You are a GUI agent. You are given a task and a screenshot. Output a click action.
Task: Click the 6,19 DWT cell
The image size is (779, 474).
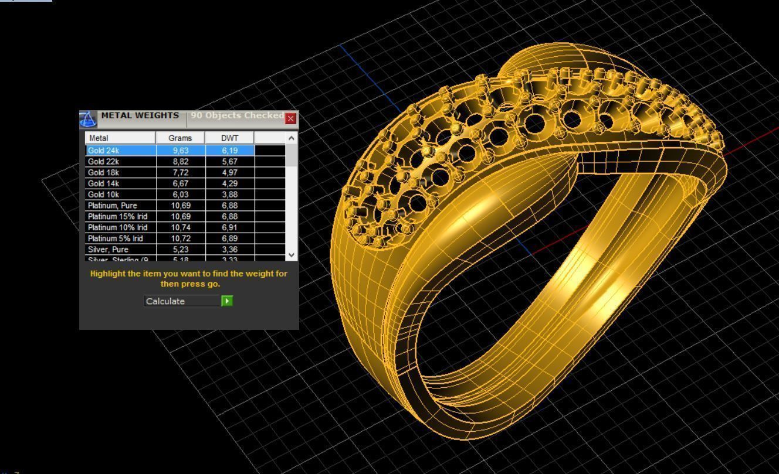pos(229,151)
